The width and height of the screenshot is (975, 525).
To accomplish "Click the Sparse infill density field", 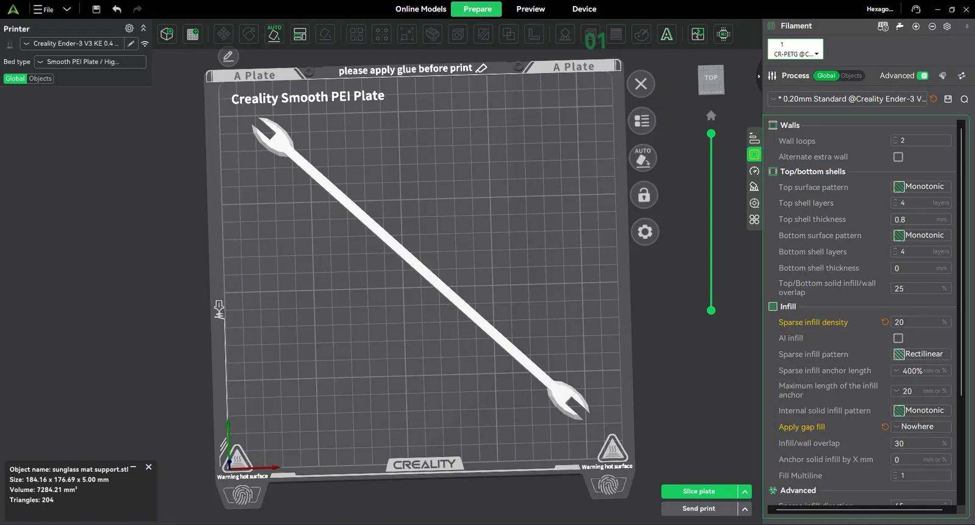I will point(921,322).
